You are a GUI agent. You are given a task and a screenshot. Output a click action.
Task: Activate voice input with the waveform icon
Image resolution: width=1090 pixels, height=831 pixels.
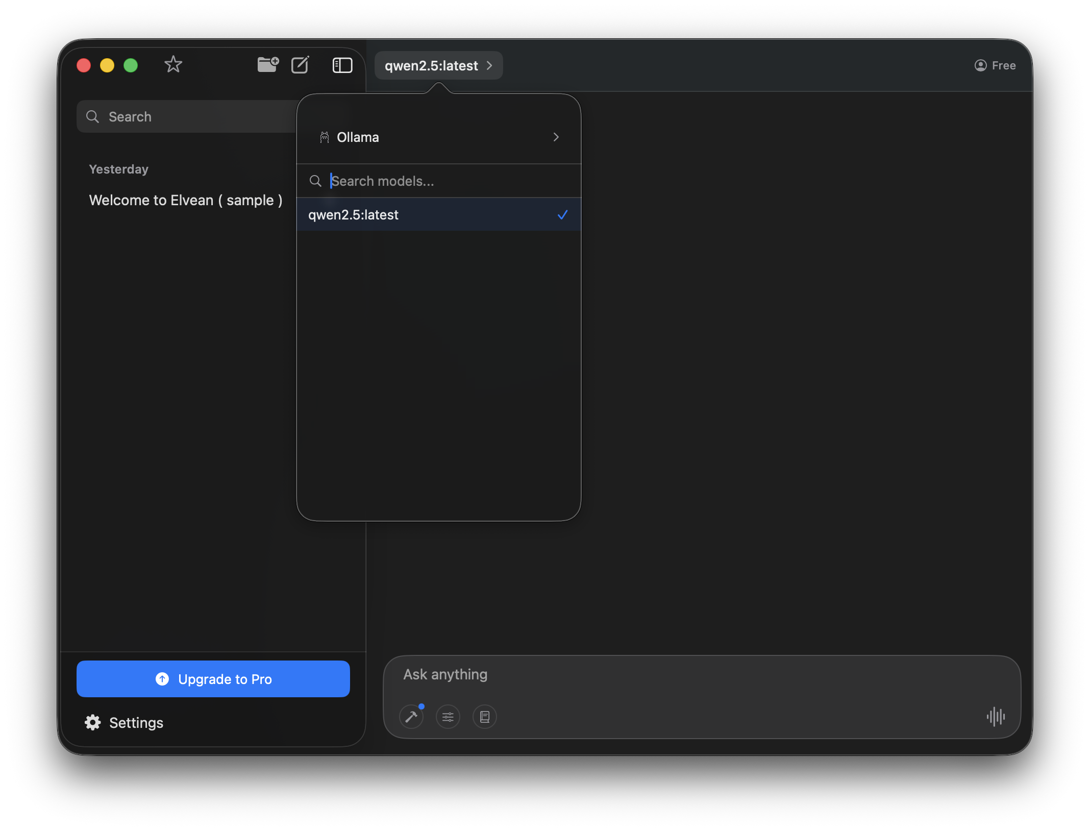996,717
